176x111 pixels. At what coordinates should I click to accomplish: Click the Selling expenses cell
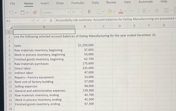tap(45, 86)
